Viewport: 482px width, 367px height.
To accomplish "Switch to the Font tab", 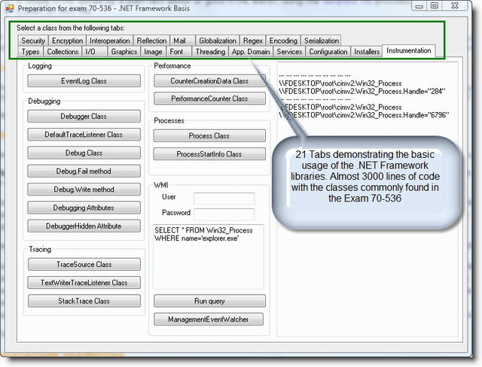I will point(179,52).
